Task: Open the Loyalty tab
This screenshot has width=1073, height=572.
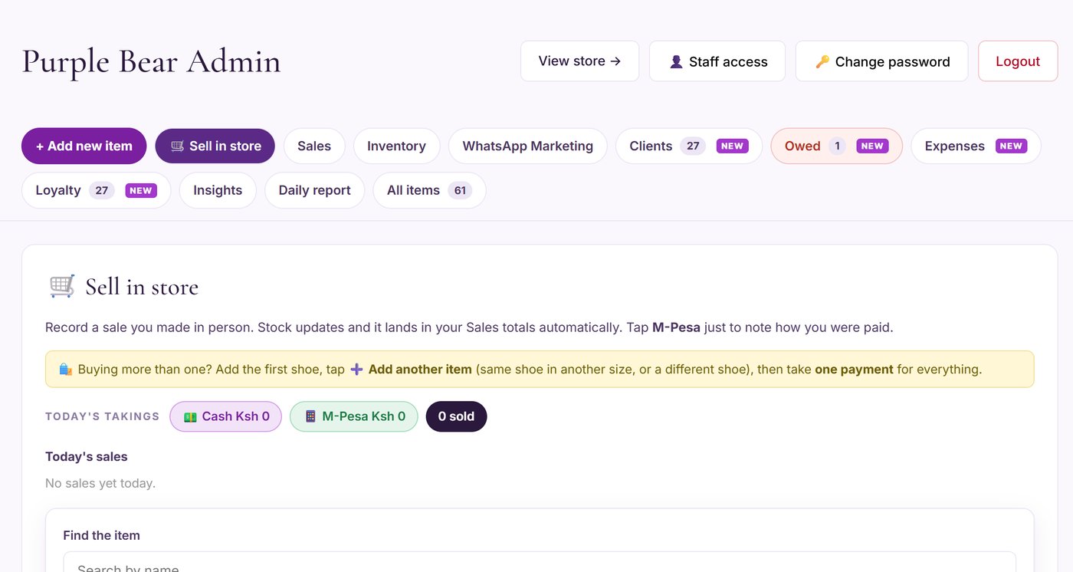Action: [x=97, y=190]
